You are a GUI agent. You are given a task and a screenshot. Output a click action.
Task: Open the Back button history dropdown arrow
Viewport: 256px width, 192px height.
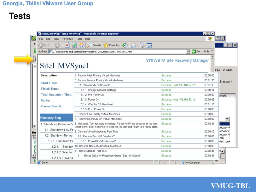click(x=52, y=45)
